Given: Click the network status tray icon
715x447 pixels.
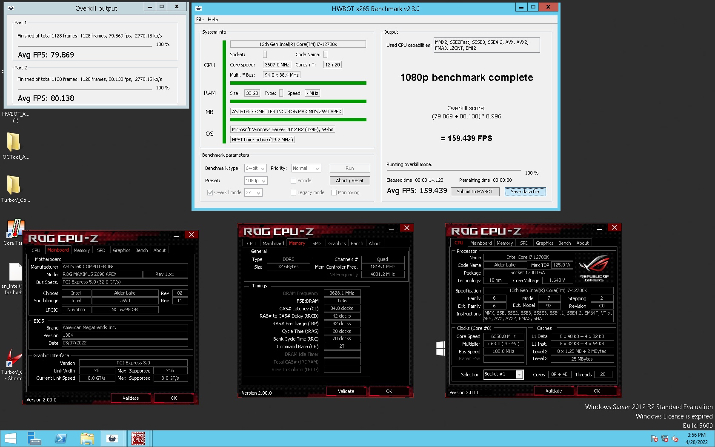Looking at the screenshot, I should pyautogui.click(x=665, y=439).
